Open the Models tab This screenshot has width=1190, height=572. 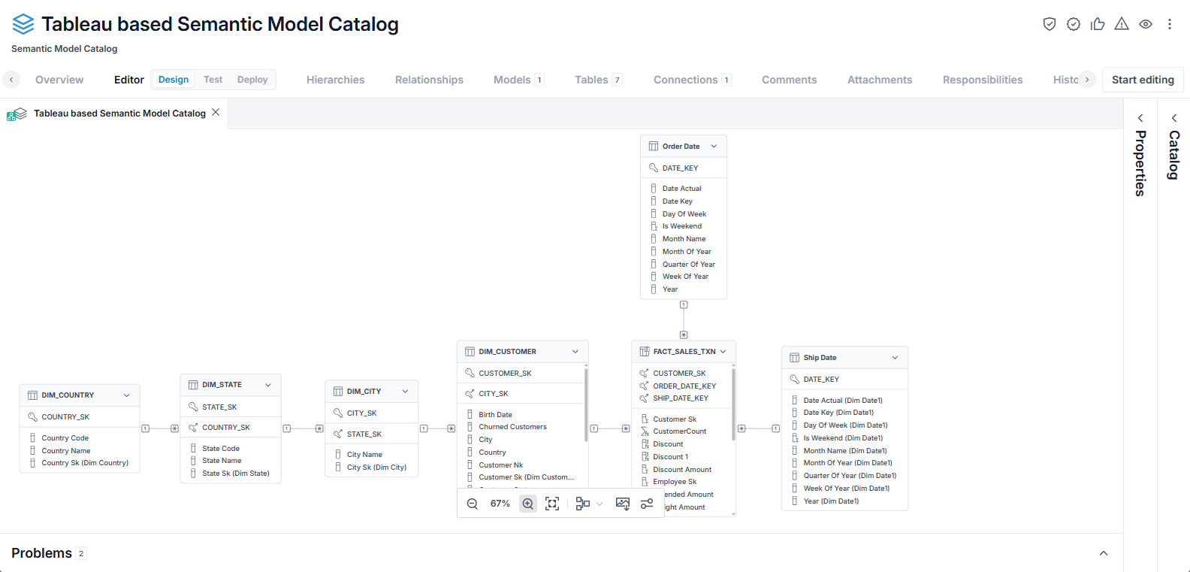pos(518,80)
